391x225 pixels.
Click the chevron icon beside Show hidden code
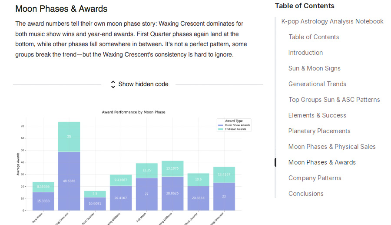click(x=113, y=84)
